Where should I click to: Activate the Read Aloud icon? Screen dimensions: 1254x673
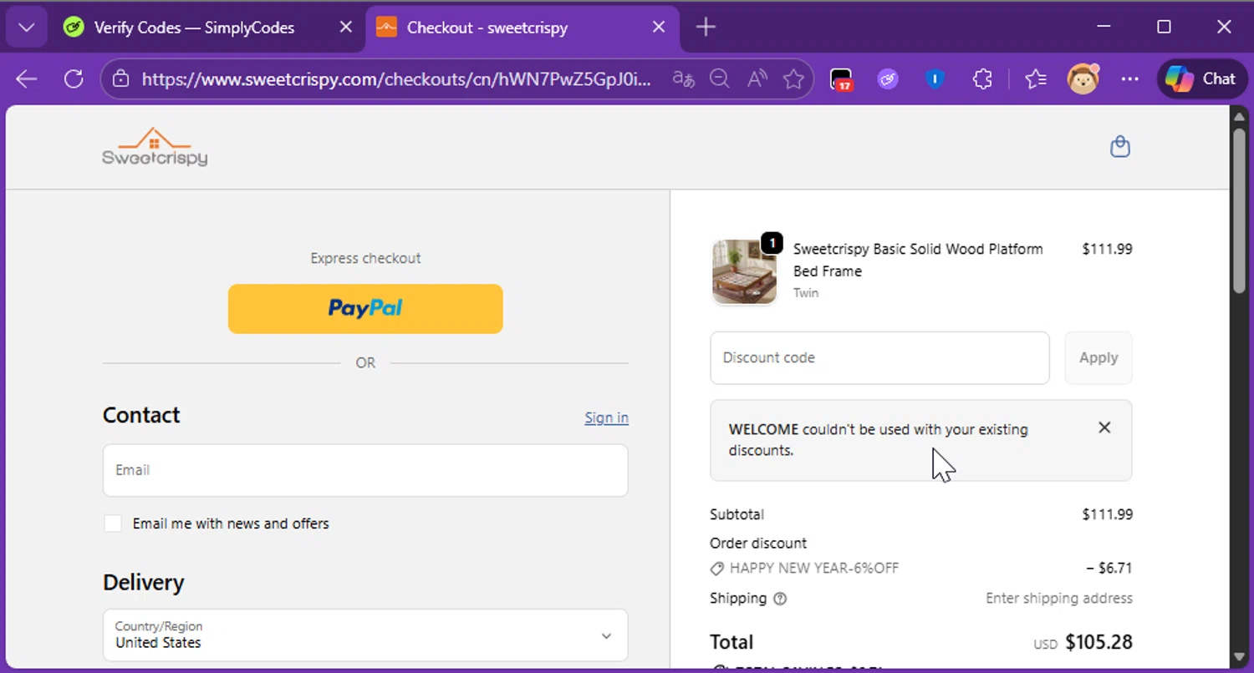[x=757, y=79]
